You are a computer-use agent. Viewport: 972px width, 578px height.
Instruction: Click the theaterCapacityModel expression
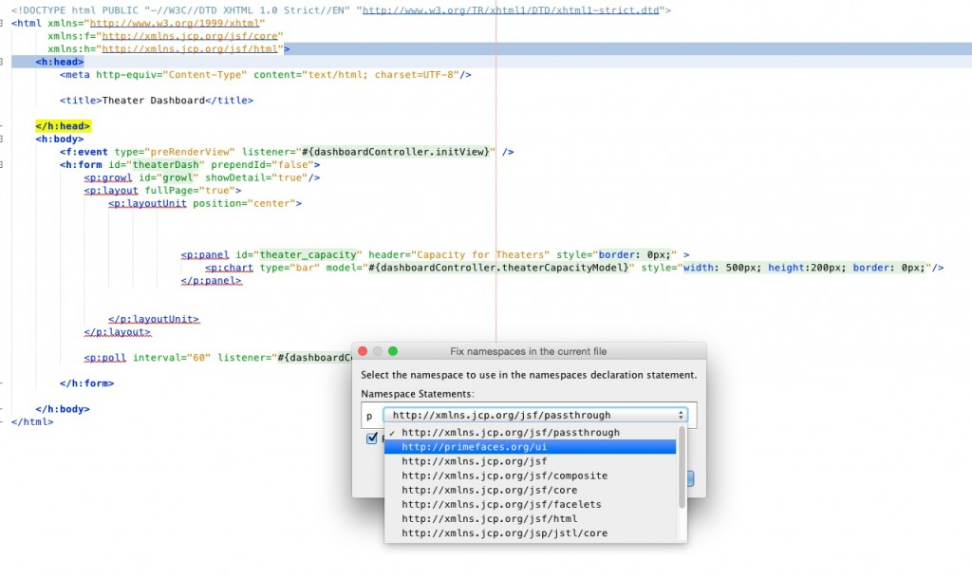[x=498, y=269]
